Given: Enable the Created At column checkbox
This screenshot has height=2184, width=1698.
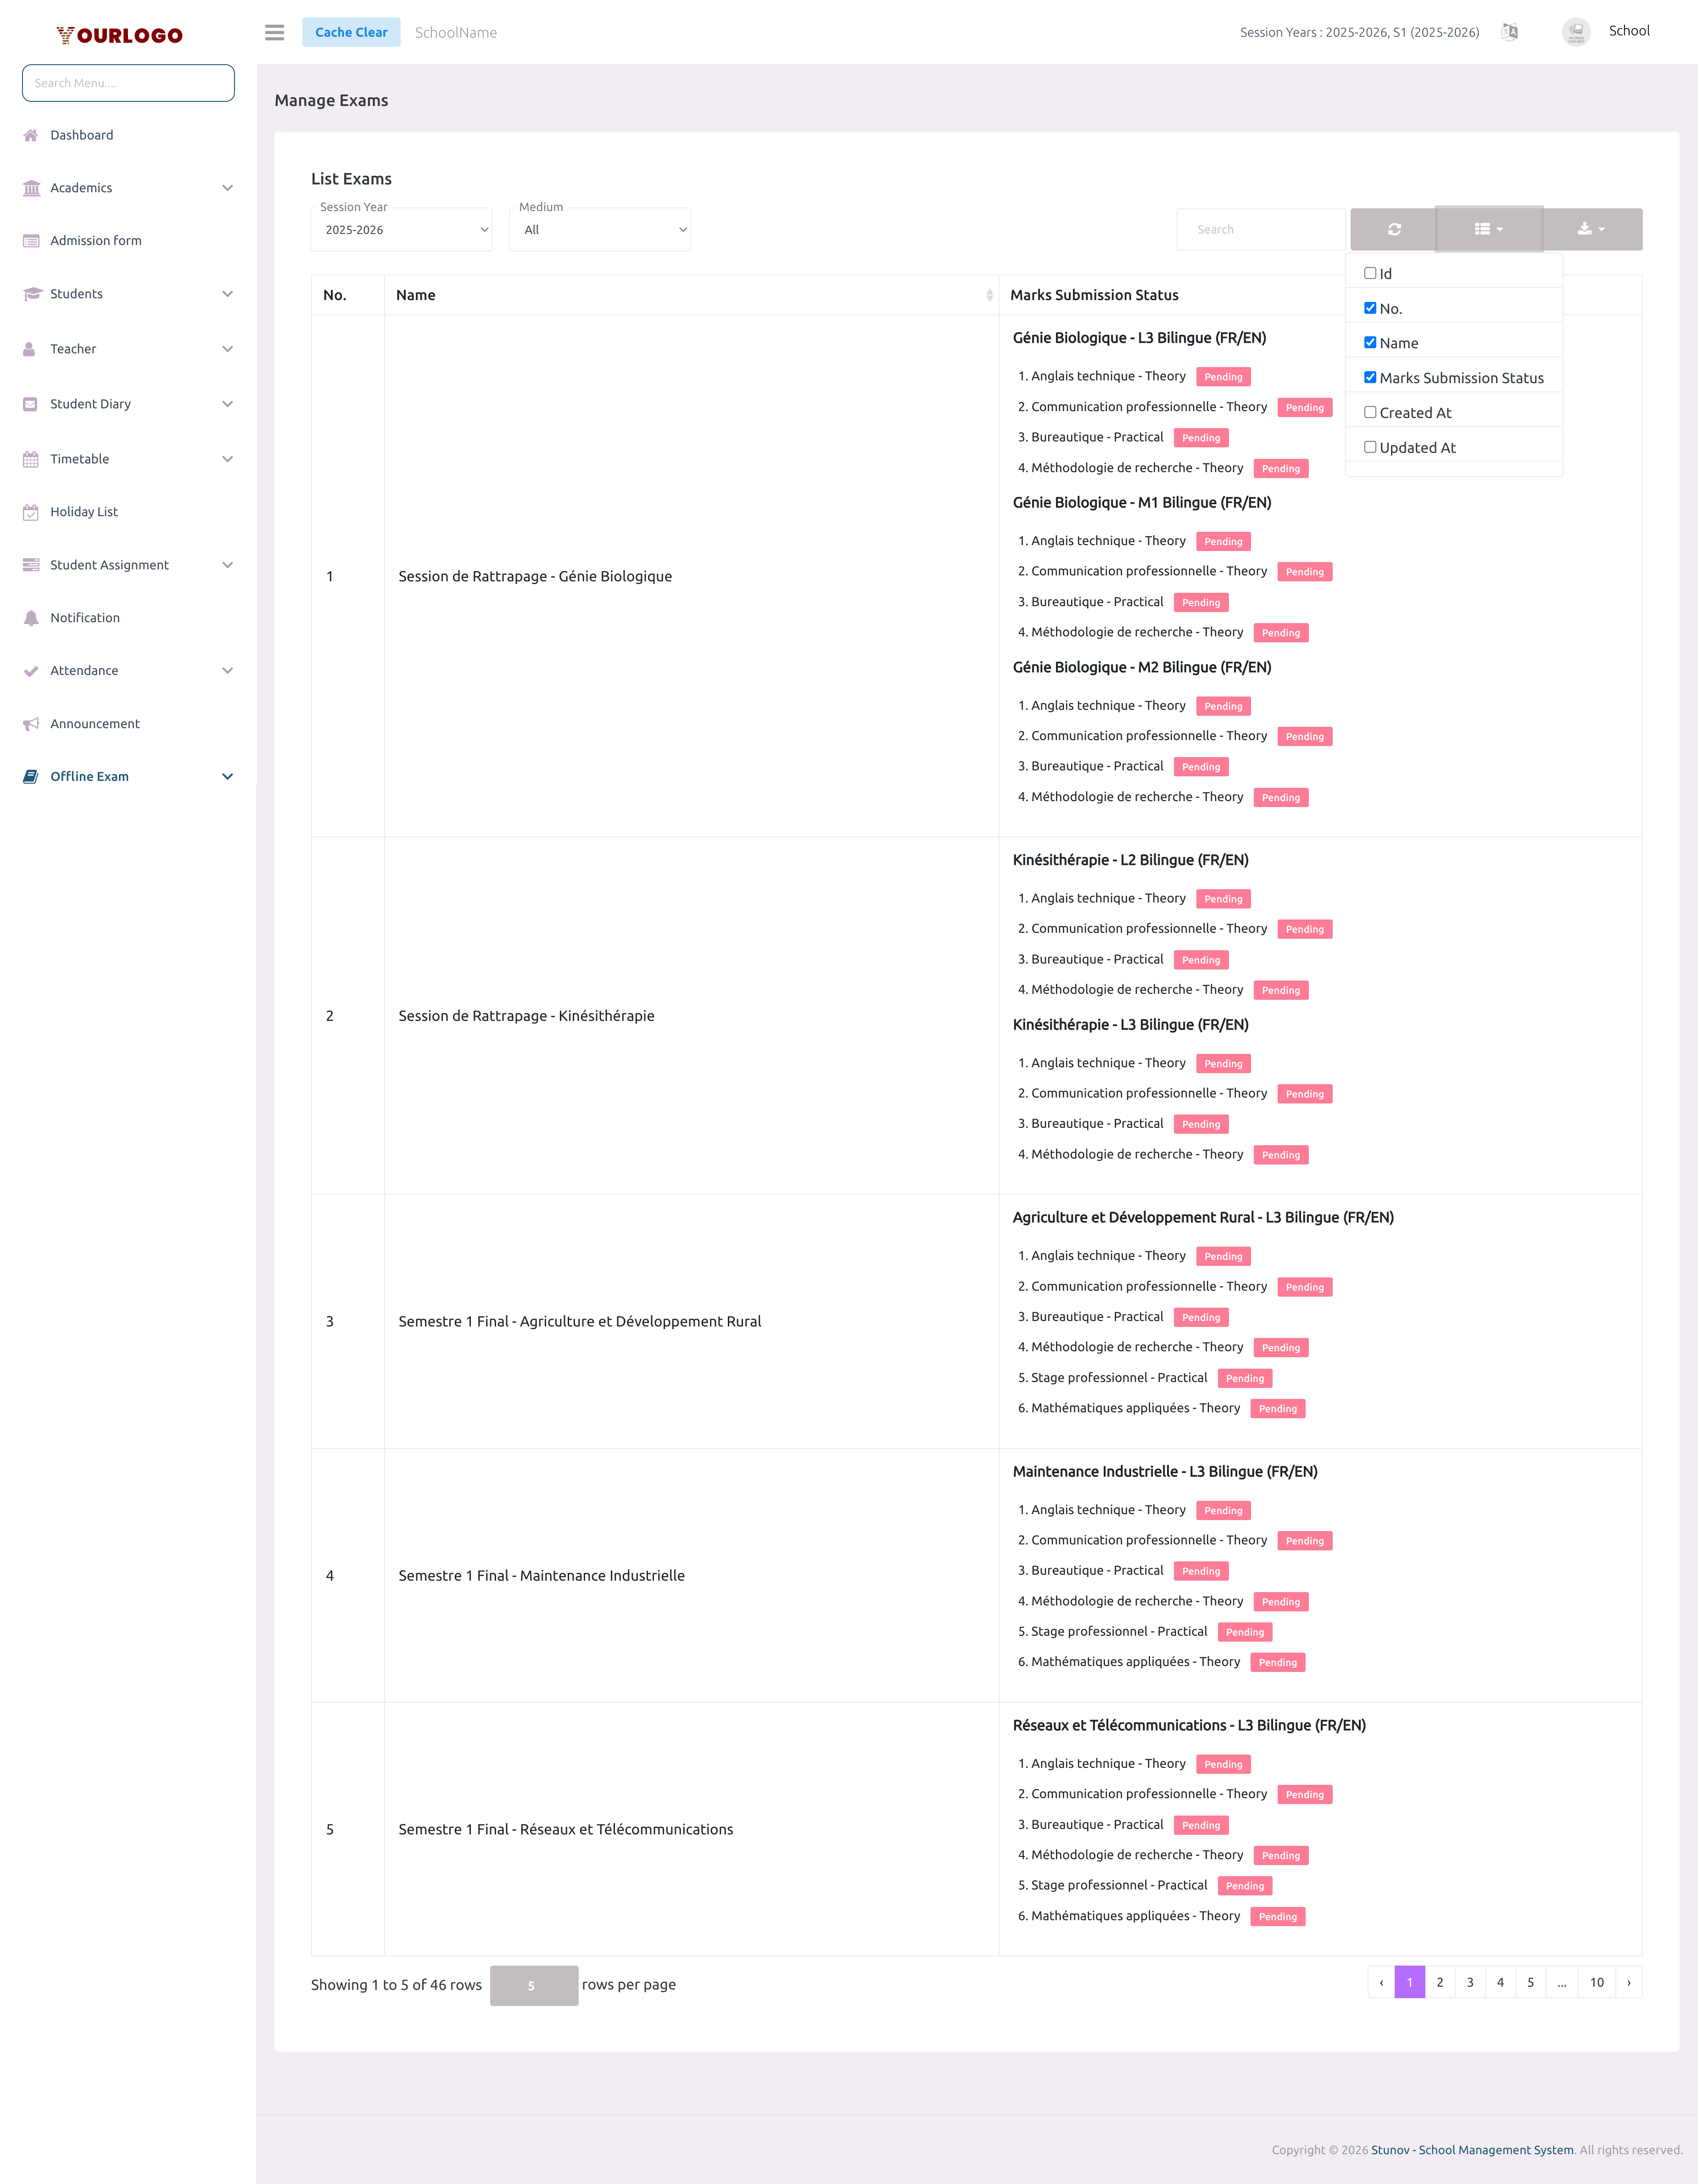Looking at the screenshot, I should click(x=1370, y=412).
